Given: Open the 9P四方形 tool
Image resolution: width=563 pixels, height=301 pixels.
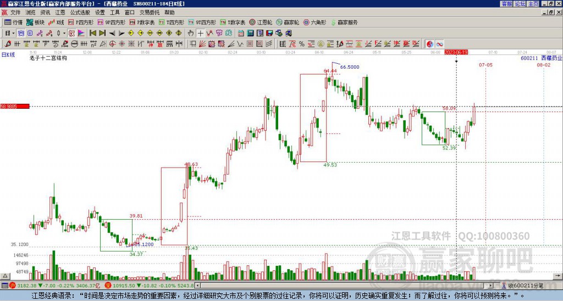Looking at the screenshot, I should click(111, 22).
